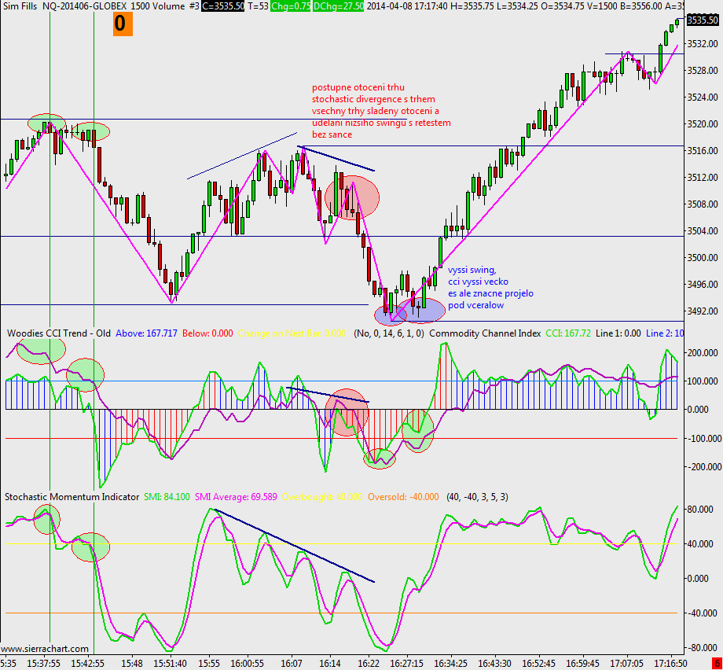Click the 3532.00 price axis label

703,44
